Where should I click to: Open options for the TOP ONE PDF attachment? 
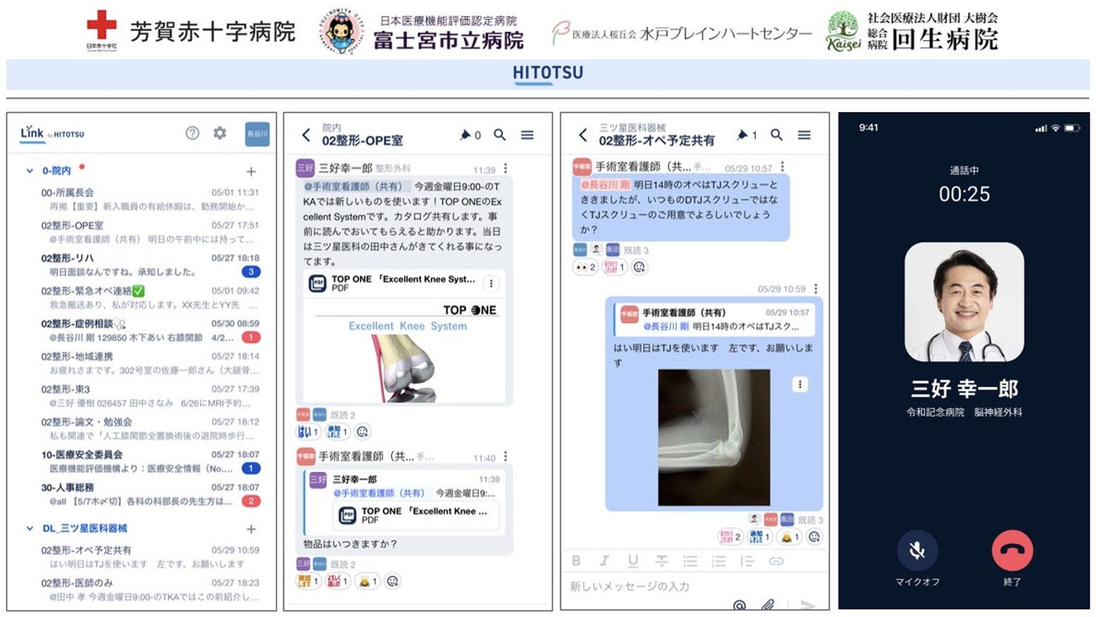pos(491,283)
